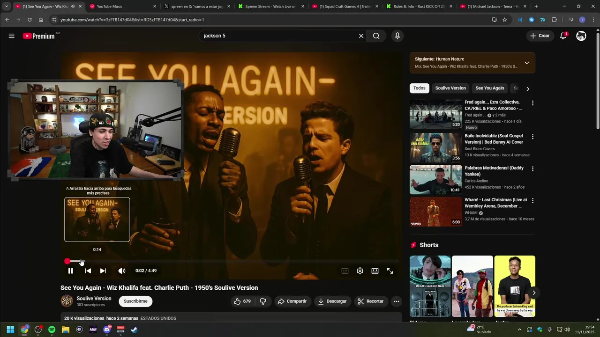Screen dimensions: 600x337
Task: Bookmark the page with the star
Action: pyautogui.click(x=504, y=20)
